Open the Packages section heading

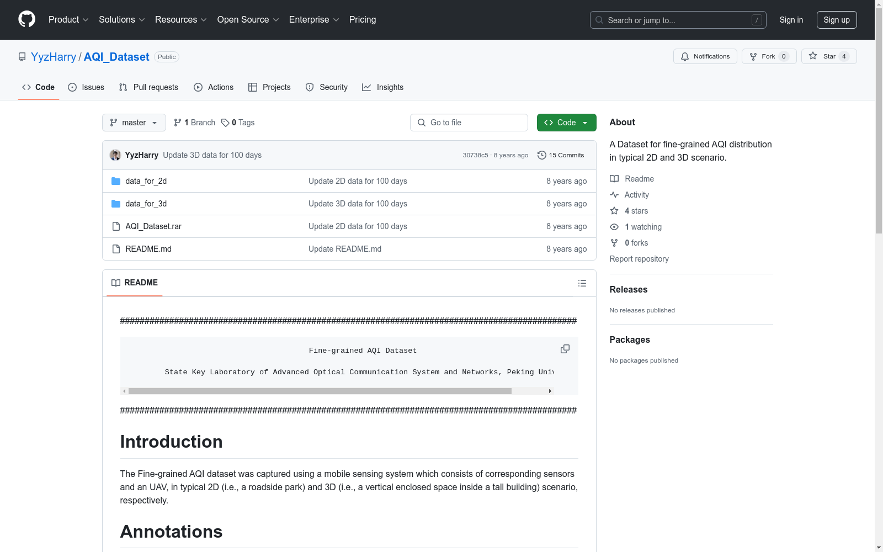pyautogui.click(x=630, y=339)
